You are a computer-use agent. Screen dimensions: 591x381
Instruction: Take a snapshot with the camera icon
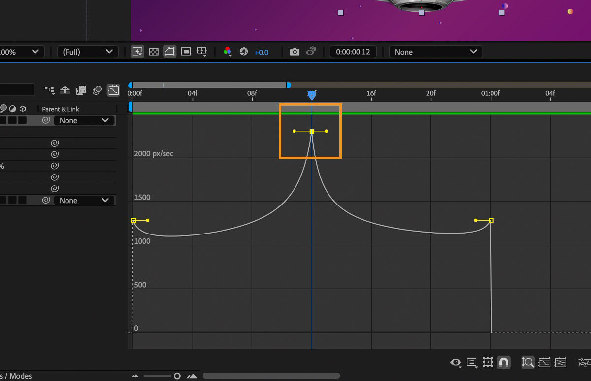tap(294, 51)
